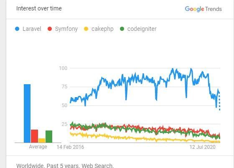234x168 pixels.
Task: Select the green codeigniter legend dot
Action: tap(122, 29)
